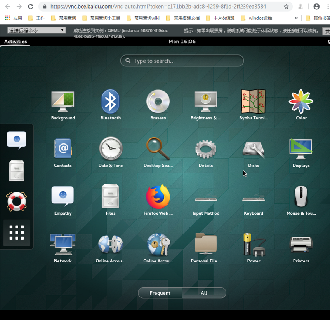
Task: Open the 应用 apps shortcut
Action: [x=14, y=18]
